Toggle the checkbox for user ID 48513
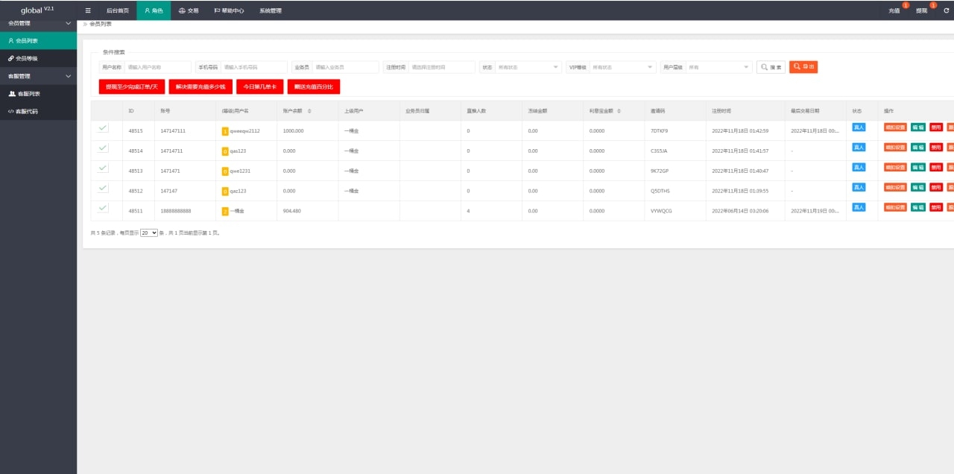Image resolution: width=954 pixels, height=474 pixels. pyautogui.click(x=103, y=168)
